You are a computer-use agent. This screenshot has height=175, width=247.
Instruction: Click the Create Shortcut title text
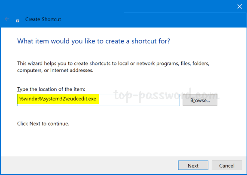43,19
